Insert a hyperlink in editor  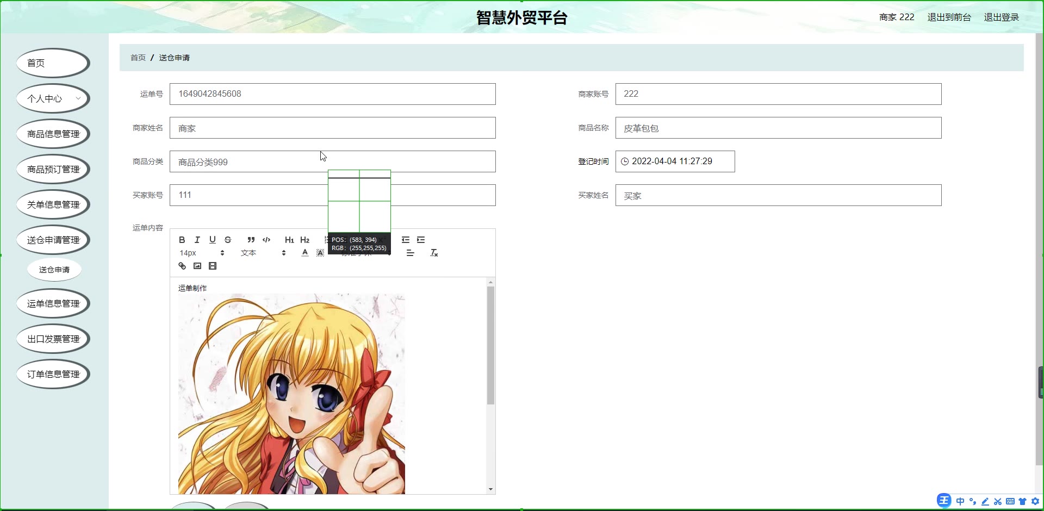coord(182,266)
